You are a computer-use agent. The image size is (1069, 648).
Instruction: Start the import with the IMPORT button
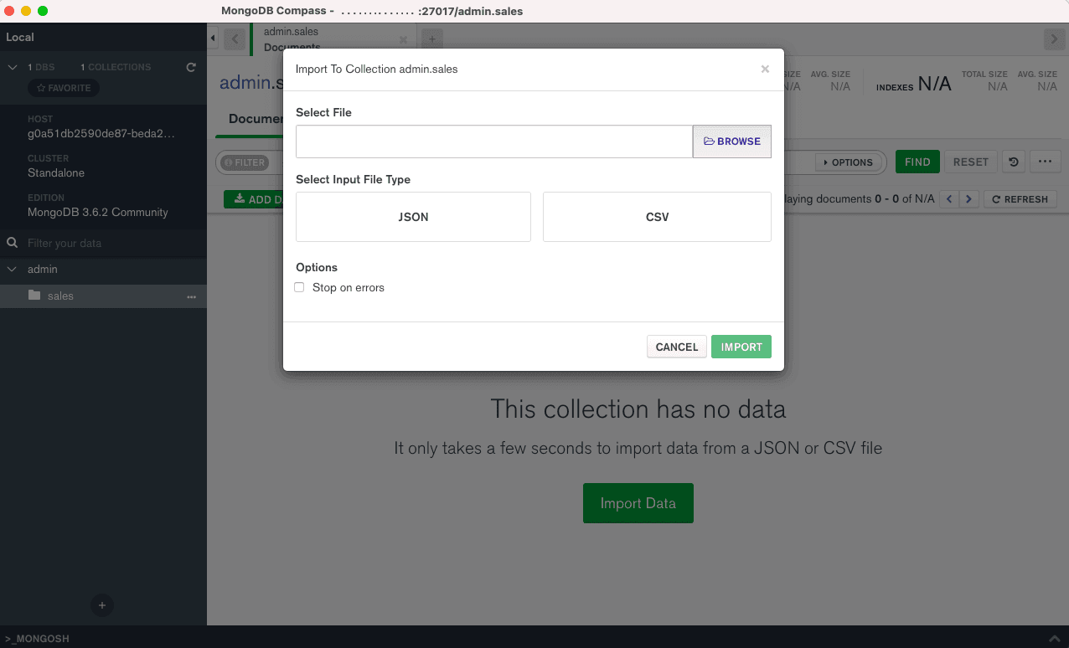click(741, 346)
